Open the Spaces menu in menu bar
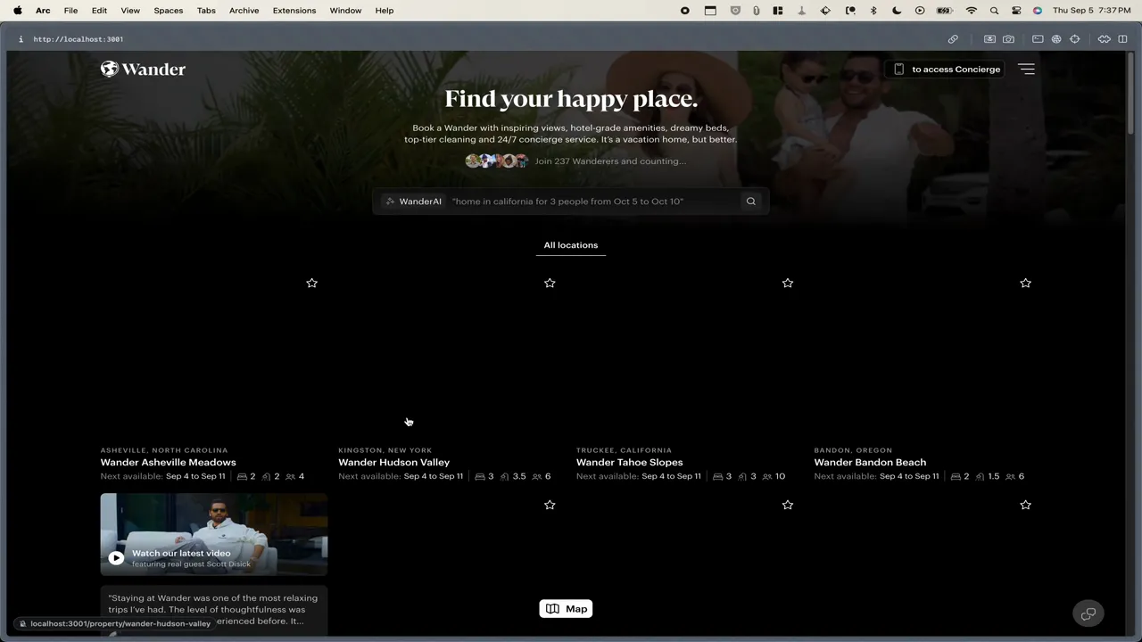Image resolution: width=1142 pixels, height=642 pixels. 168,11
